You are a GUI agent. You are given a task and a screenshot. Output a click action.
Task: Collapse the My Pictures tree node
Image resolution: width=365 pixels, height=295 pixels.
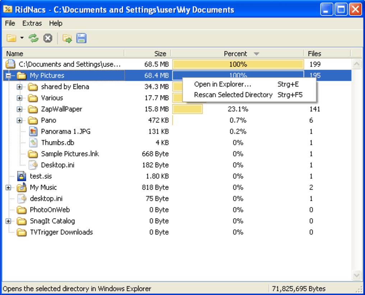click(x=8, y=76)
